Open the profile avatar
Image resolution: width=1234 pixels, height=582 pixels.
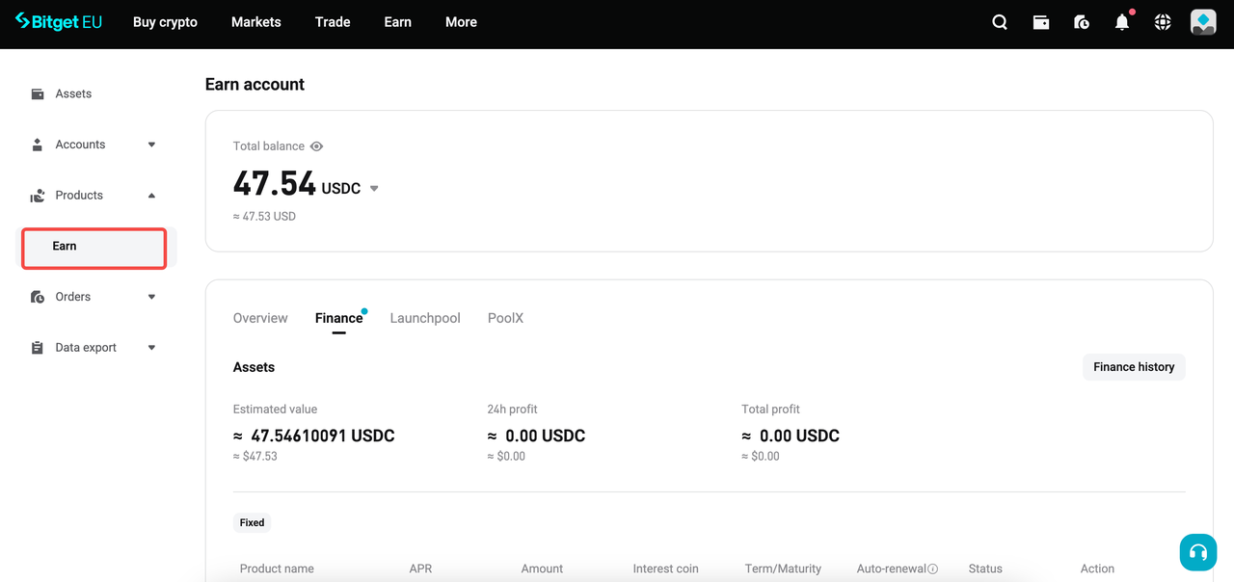(1203, 22)
